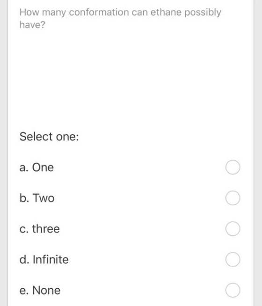Select the radio button for option One
Viewport: 262px width, 306px height.
coord(233,167)
